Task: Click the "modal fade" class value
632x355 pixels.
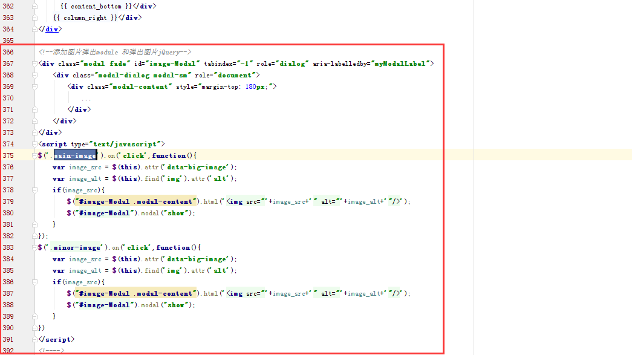Action: (106, 64)
